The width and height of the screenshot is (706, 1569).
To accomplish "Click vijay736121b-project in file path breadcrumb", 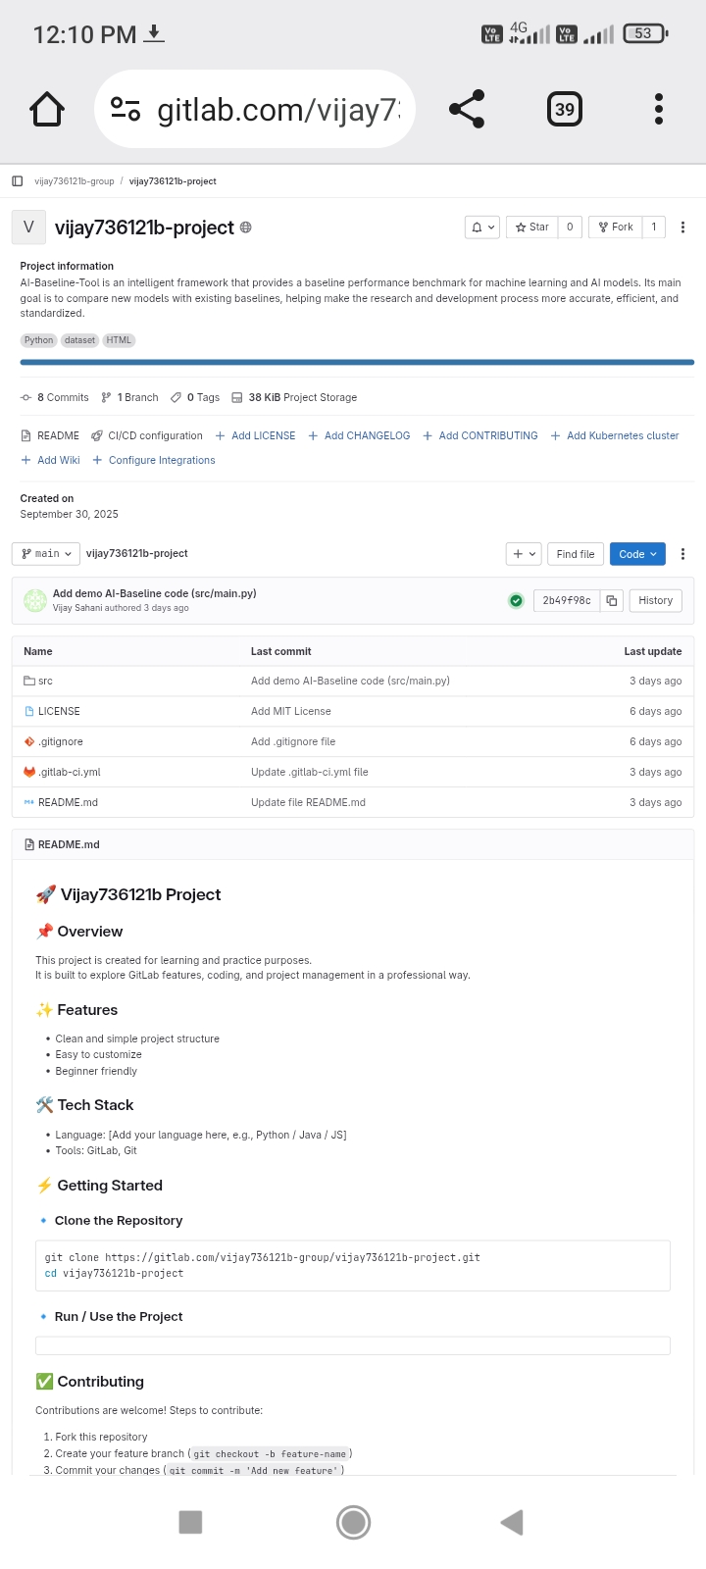I will pos(137,554).
